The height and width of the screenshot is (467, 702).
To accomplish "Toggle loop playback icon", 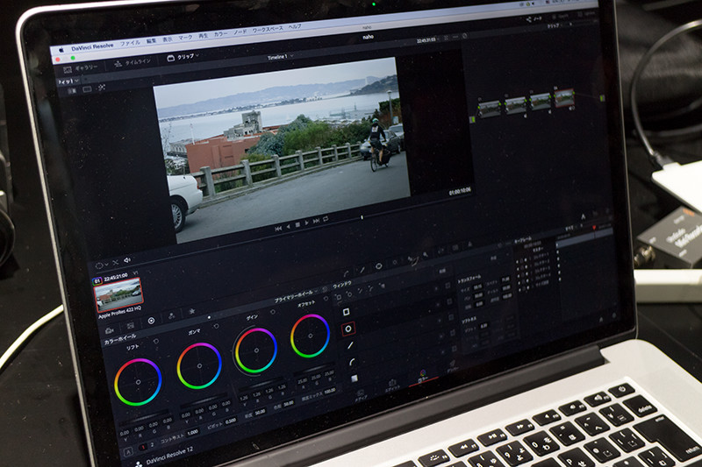I will click(326, 219).
